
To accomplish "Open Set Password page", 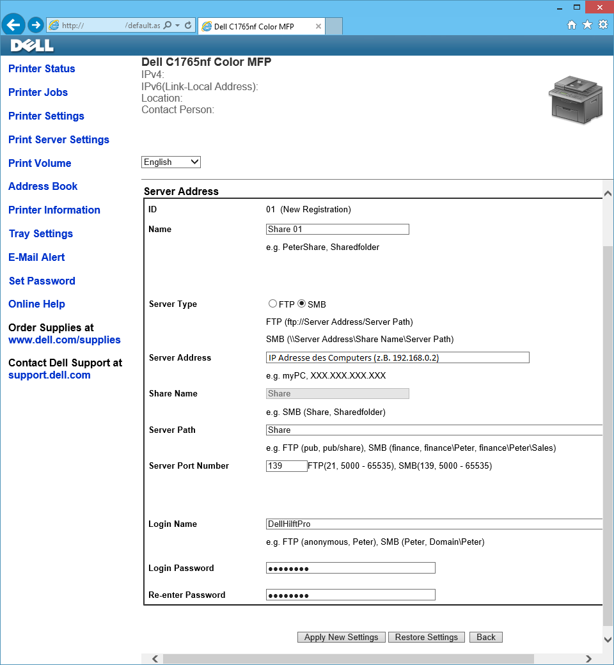I will tap(42, 281).
